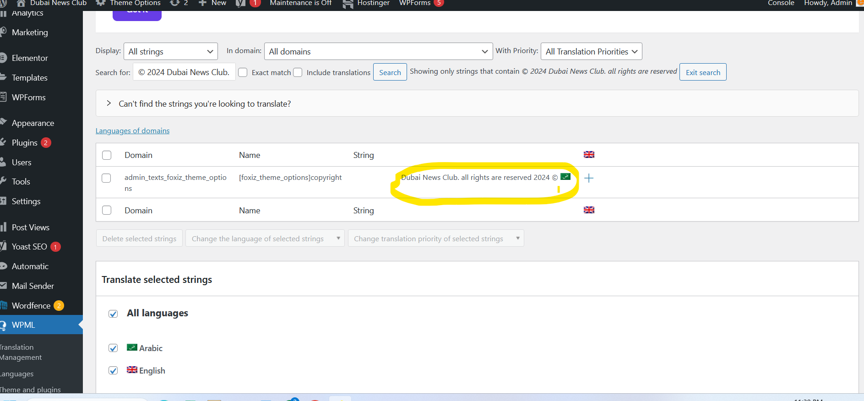The image size is (864, 401).
Task: Open Tools sidebar icon
Action: 3,181
